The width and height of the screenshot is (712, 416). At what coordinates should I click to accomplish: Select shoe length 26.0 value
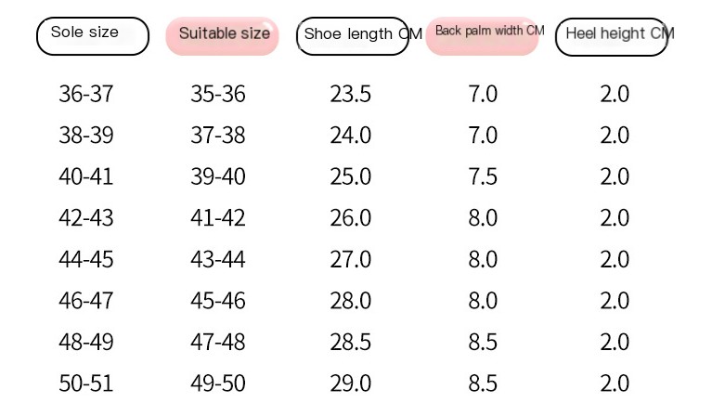point(351,218)
